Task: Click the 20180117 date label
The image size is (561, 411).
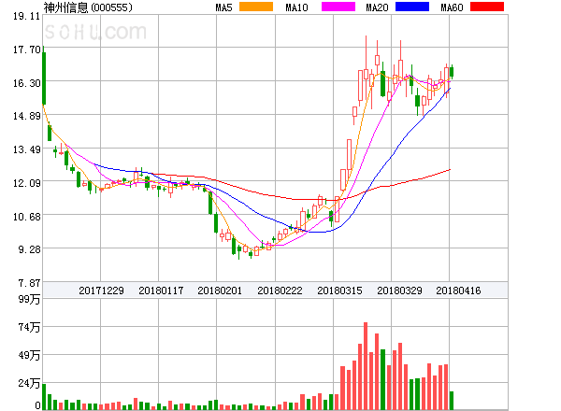Action: coord(161,291)
